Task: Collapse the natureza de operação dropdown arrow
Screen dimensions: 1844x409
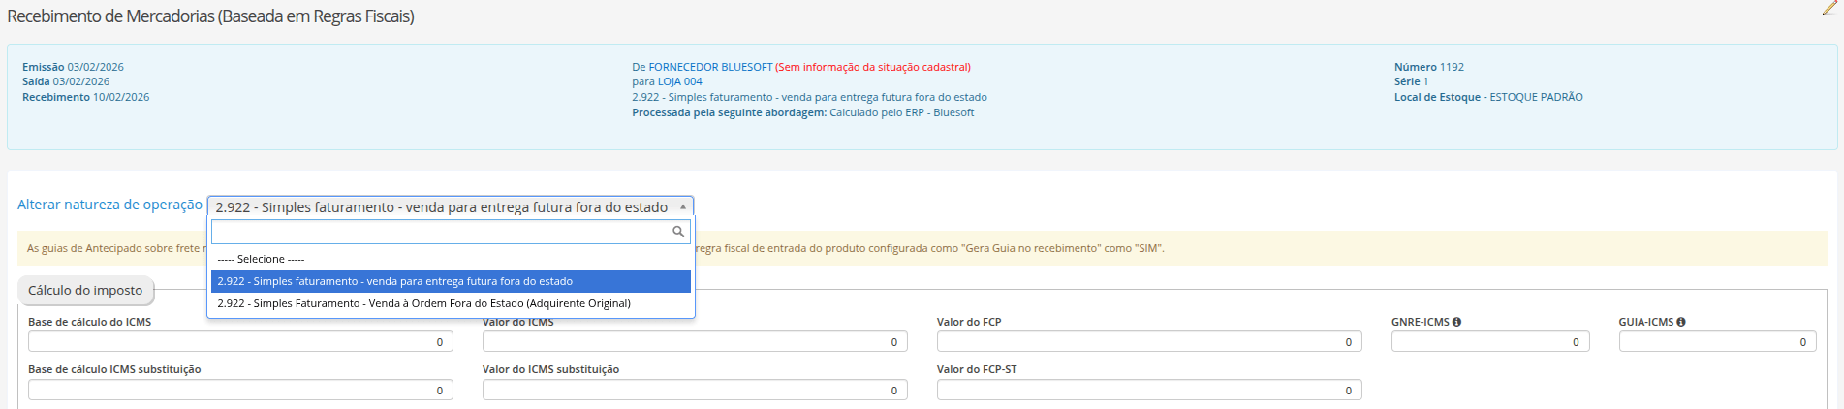Action: click(683, 206)
